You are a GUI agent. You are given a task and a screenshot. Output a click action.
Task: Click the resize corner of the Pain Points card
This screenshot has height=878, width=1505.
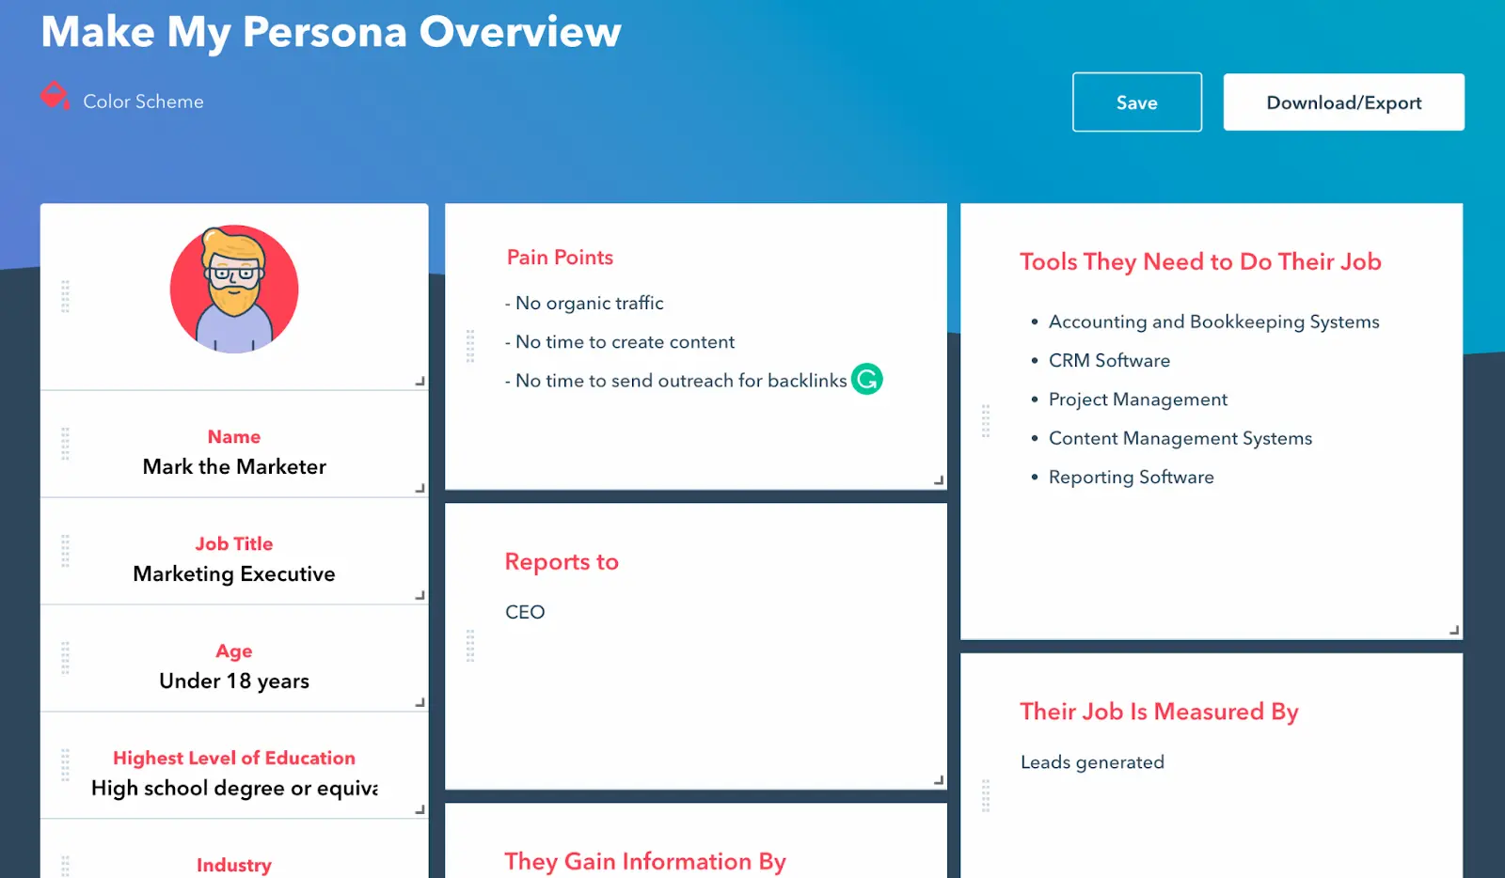tap(939, 480)
